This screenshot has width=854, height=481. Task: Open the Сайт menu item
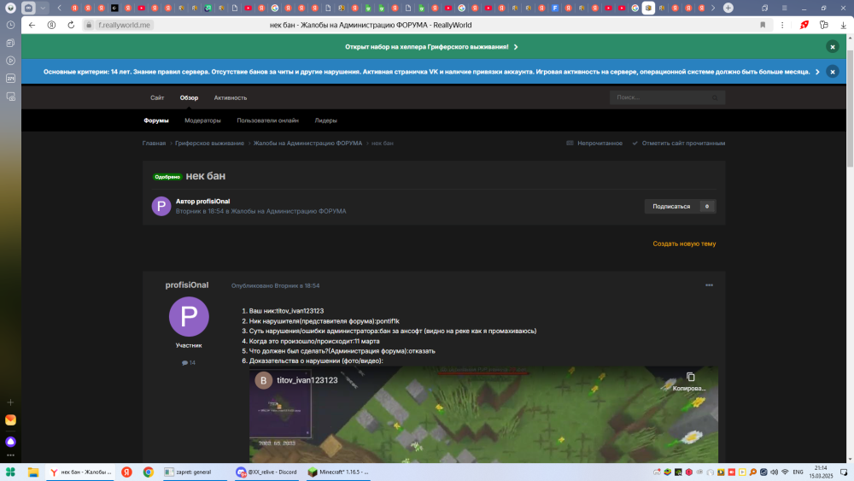click(157, 98)
